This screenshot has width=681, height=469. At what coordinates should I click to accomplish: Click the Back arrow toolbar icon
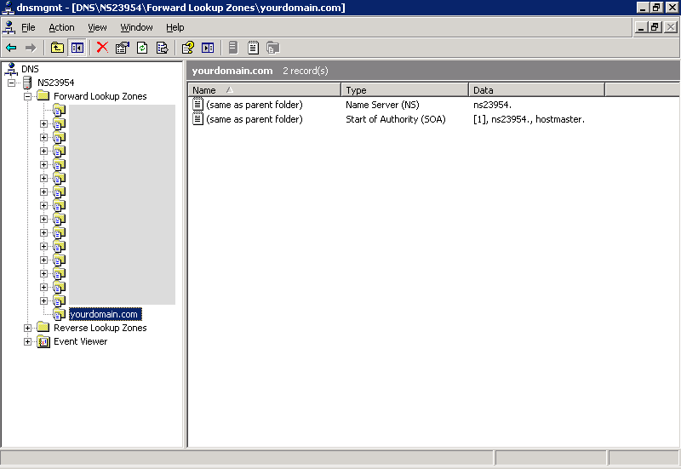point(11,48)
